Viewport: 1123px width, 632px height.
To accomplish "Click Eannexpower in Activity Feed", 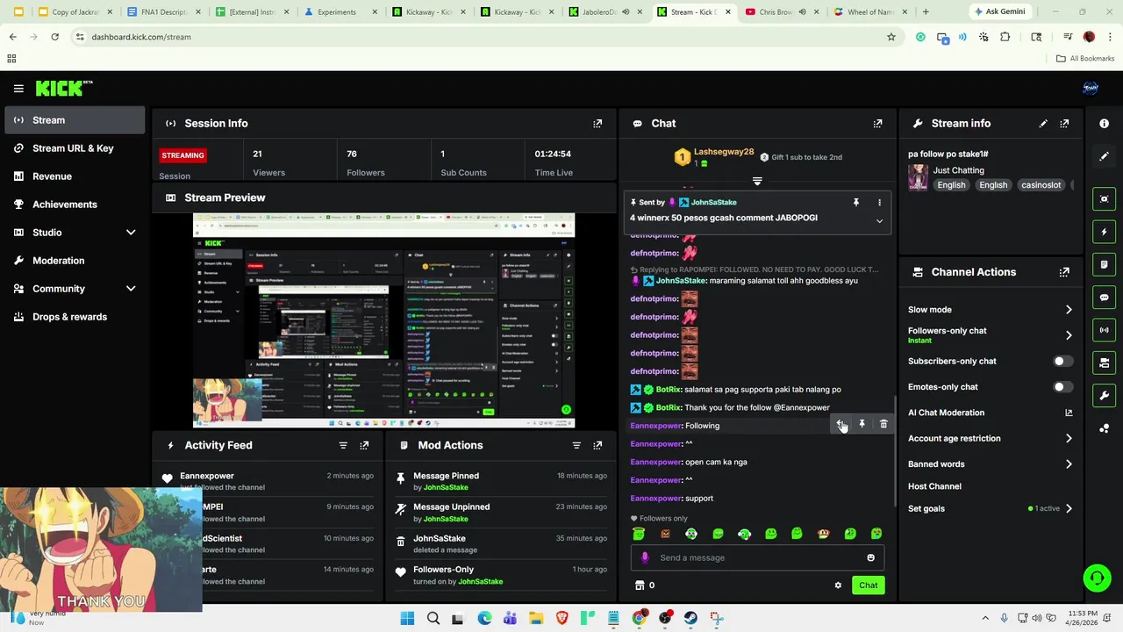I will [x=207, y=476].
